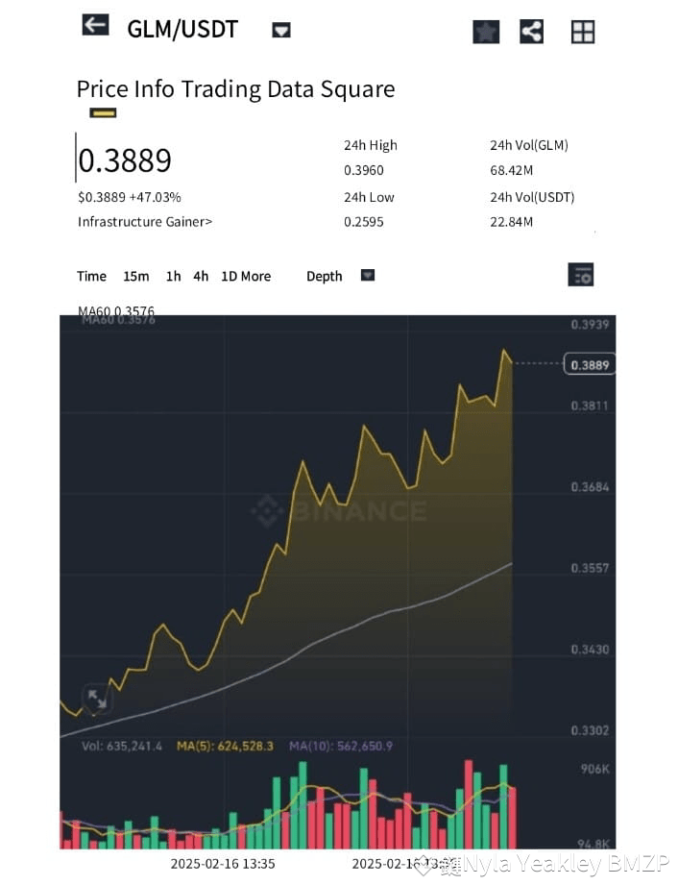Select the yellow swatch under Price Info

pos(102,112)
